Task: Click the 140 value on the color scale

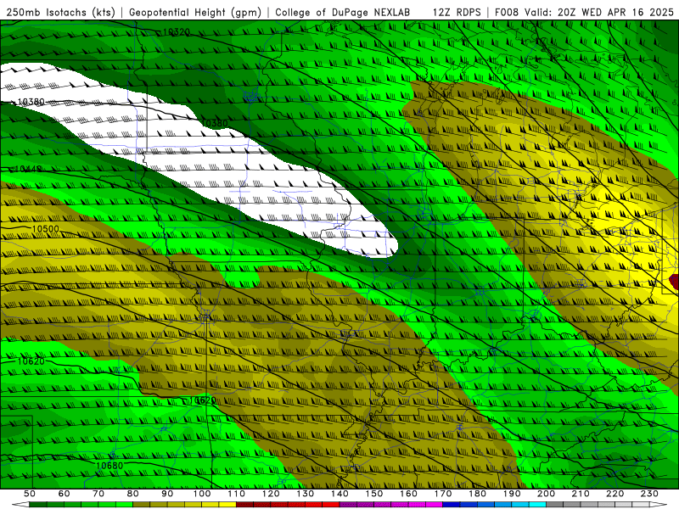Action: [339, 494]
